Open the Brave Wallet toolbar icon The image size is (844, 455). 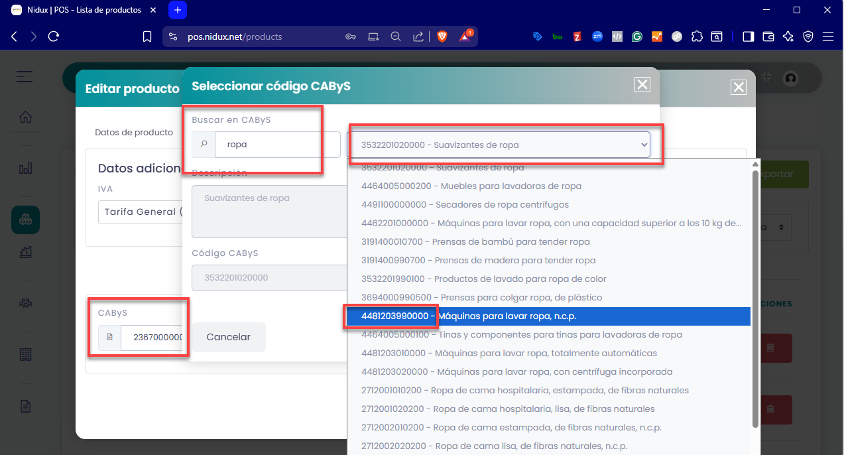(768, 36)
